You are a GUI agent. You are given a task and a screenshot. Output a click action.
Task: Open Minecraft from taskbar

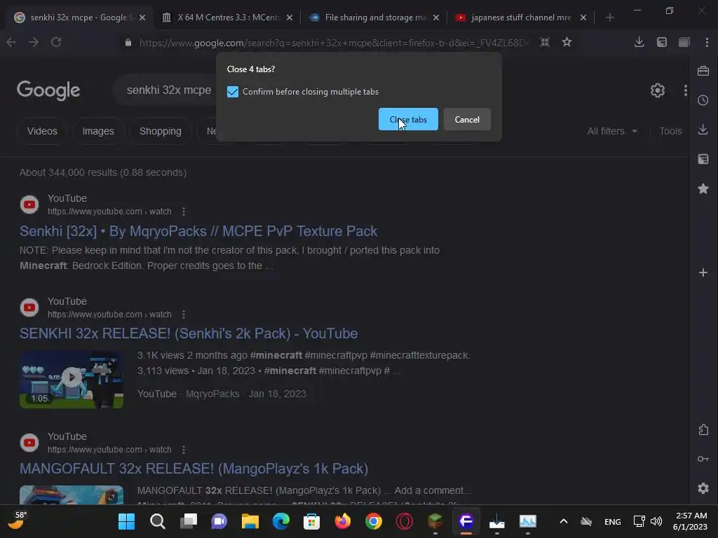tap(435, 521)
